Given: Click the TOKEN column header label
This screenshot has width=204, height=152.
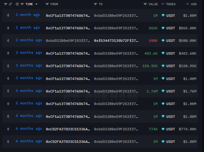Looking at the screenshot, I should [171, 4].
